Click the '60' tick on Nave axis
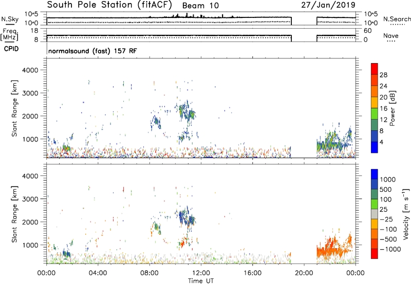The height and width of the screenshot is (284, 411). click(367, 31)
